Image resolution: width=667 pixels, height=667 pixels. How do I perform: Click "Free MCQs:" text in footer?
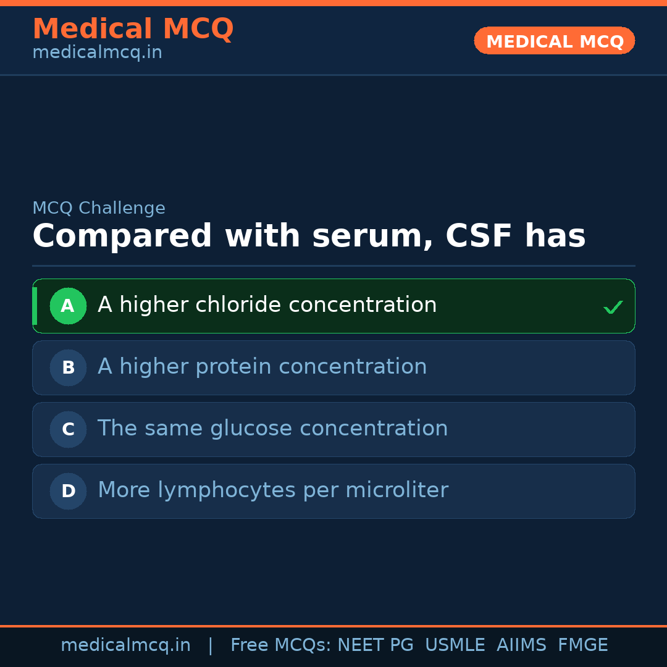pyautogui.click(x=281, y=645)
